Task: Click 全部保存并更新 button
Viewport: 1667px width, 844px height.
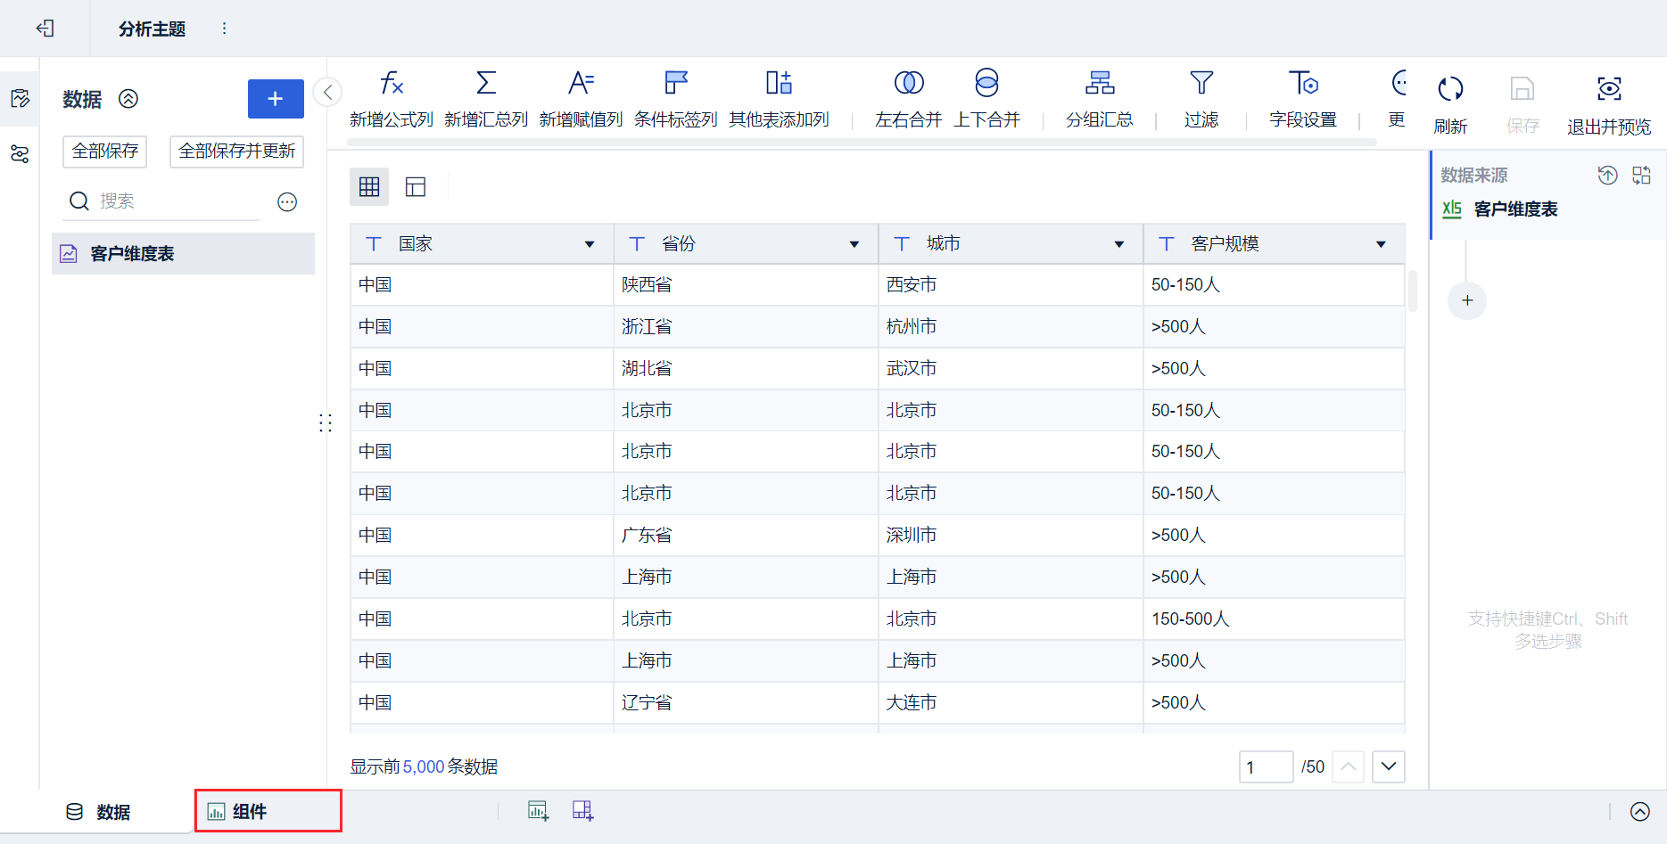Action: click(236, 152)
